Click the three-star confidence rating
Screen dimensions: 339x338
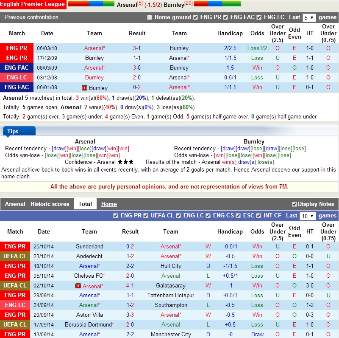click(125, 162)
